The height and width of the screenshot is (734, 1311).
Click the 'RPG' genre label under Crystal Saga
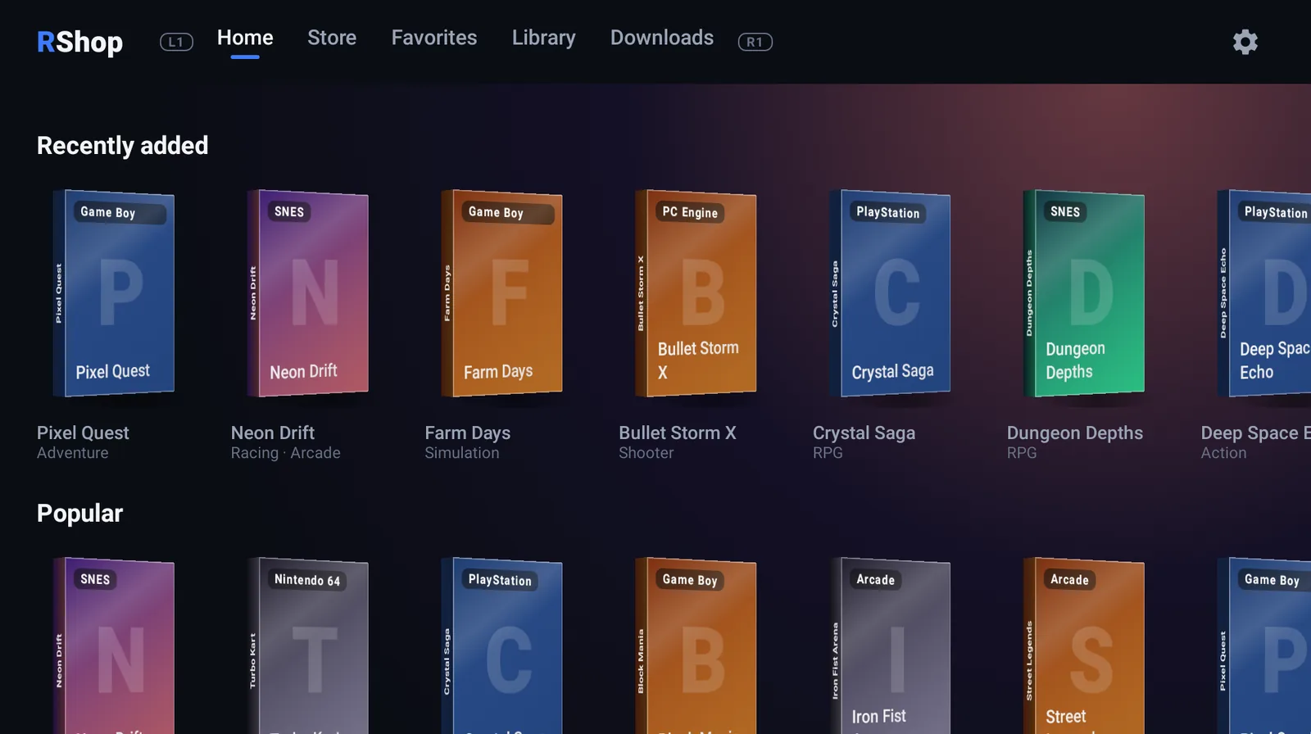point(828,453)
